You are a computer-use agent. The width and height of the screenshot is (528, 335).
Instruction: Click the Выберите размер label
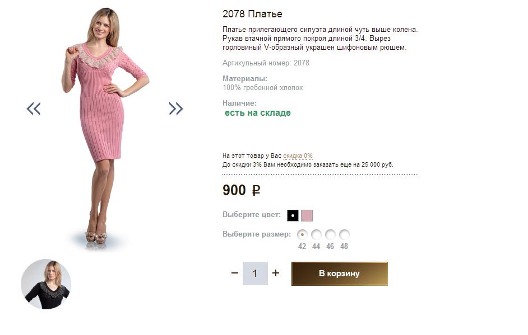[x=257, y=234]
